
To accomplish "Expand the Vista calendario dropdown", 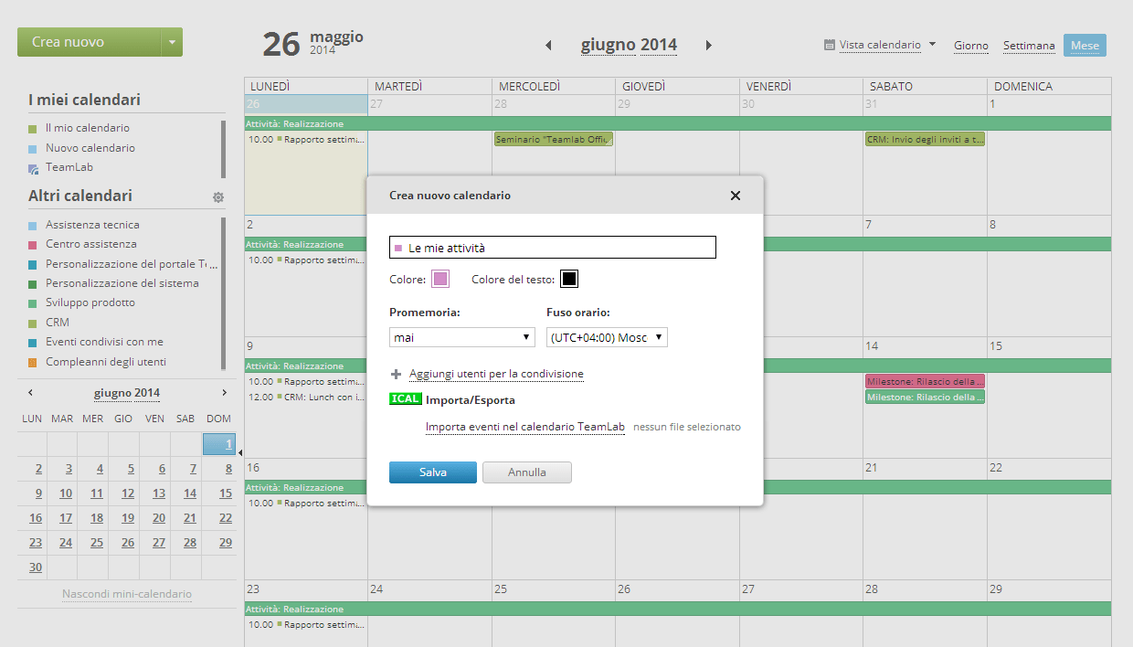I will click(933, 44).
